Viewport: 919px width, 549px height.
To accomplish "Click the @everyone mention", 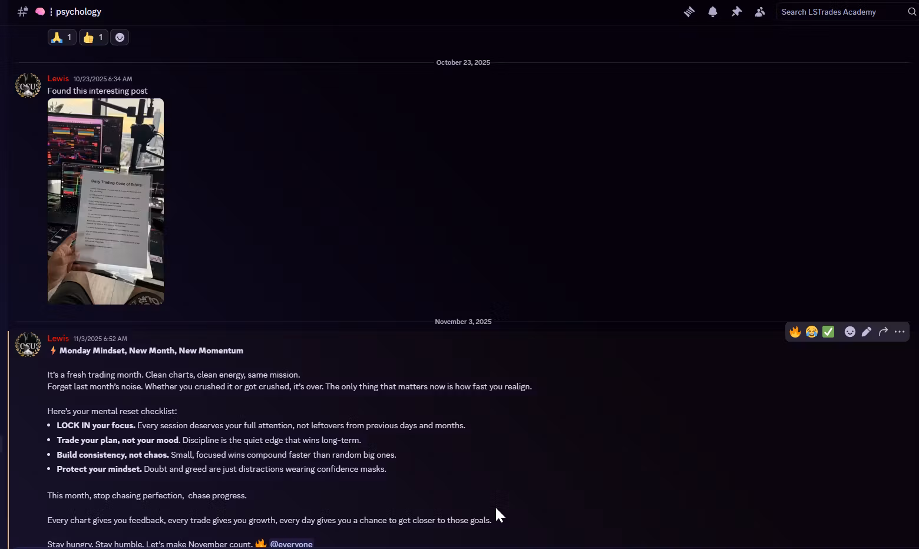I will tap(292, 544).
